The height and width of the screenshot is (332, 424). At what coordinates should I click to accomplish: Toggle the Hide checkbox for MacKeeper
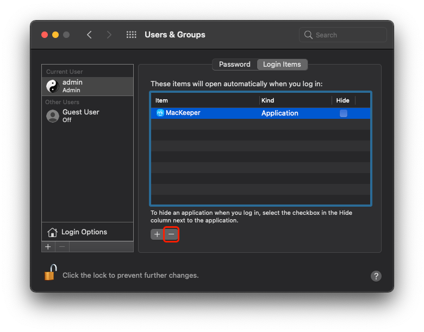tap(344, 113)
